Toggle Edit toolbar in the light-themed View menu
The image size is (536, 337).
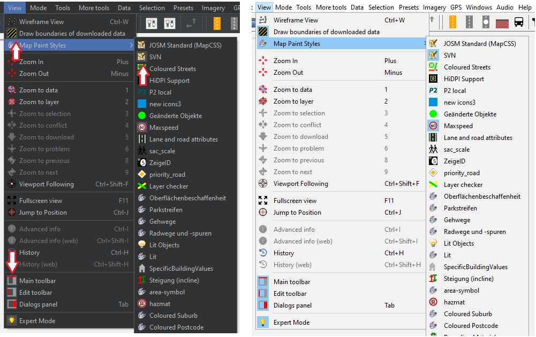(x=290, y=294)
